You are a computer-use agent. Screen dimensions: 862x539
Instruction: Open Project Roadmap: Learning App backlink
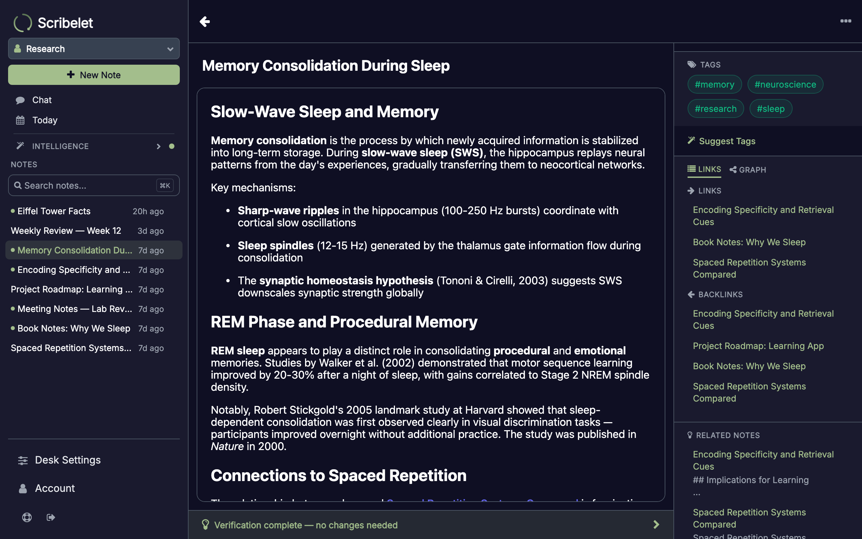coord(758,346)
